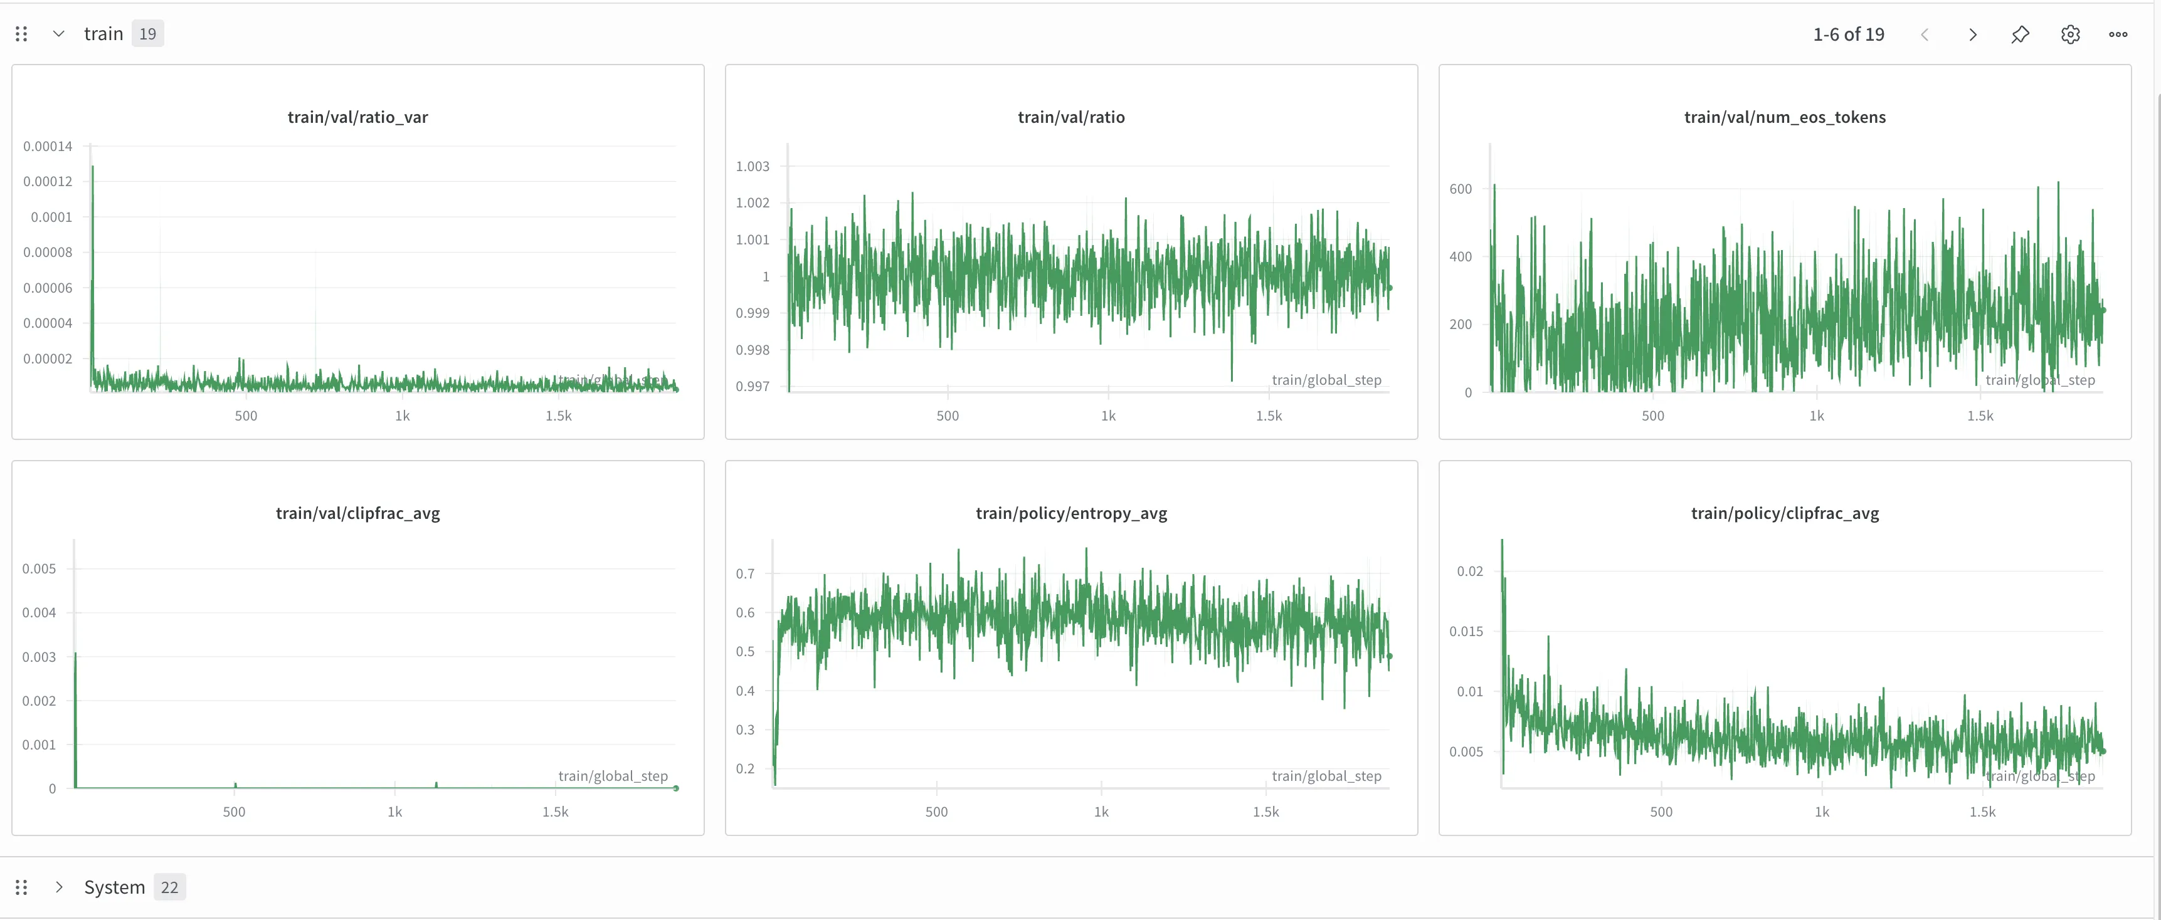This screenshot has width=2161, height=920.
Task: Collapse the train section chevron
Action: coord(59,34)
